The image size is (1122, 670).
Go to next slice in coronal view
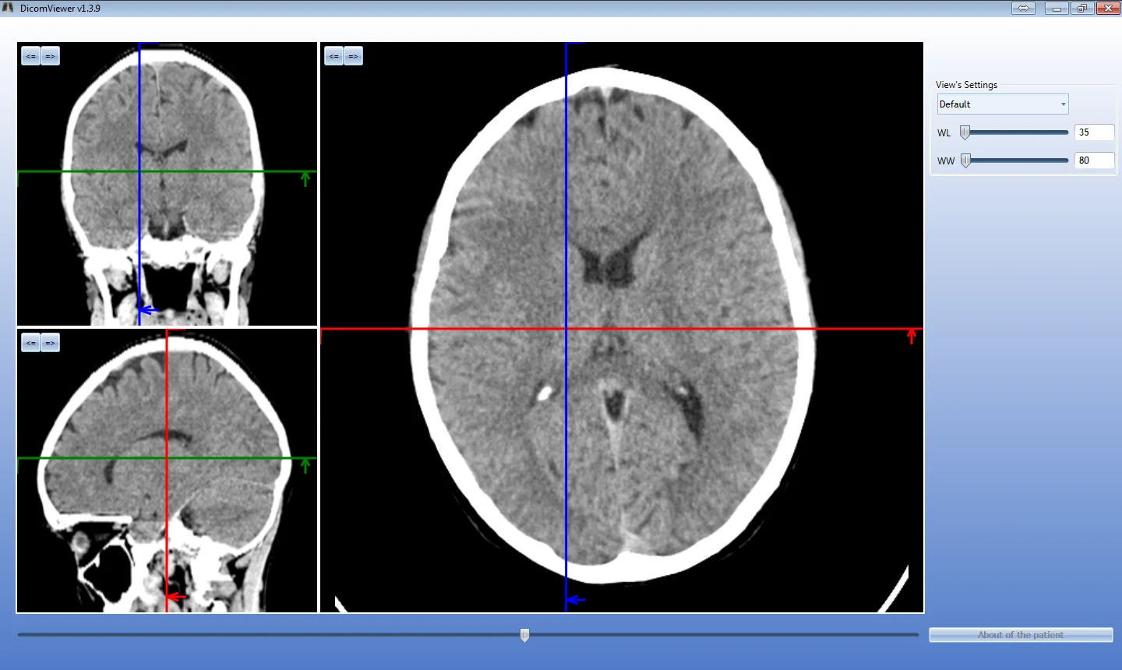[x=51, y=56]
